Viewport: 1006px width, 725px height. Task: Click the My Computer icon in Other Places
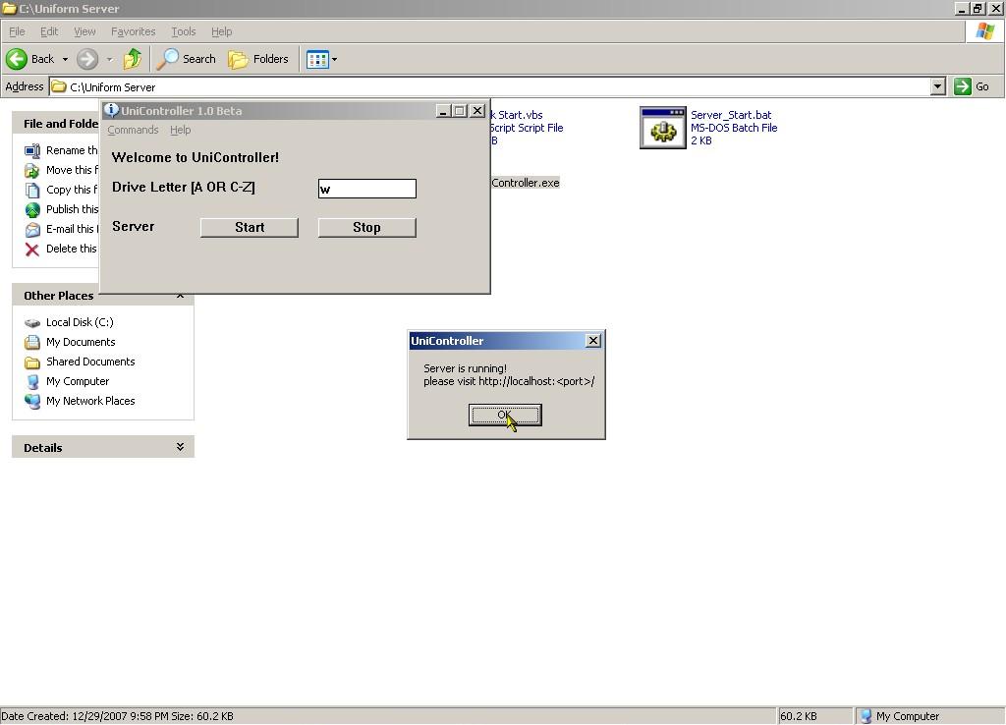point(32,382)
